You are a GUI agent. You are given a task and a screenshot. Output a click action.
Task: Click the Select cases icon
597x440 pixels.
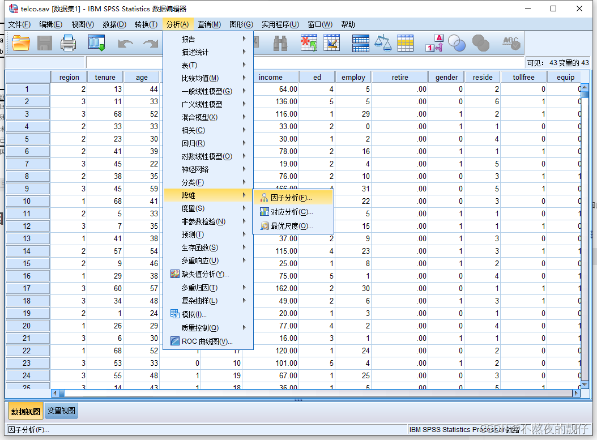[x=405, y=43]
